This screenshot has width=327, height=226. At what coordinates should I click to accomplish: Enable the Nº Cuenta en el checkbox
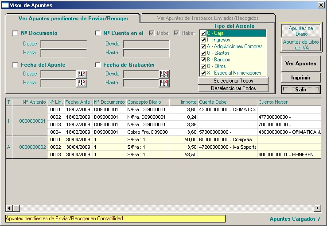(x=97, y=33)
